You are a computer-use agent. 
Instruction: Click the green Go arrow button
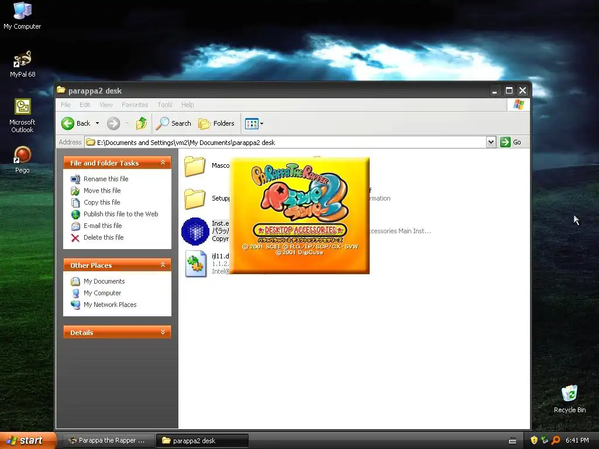(x=505, y=142)
